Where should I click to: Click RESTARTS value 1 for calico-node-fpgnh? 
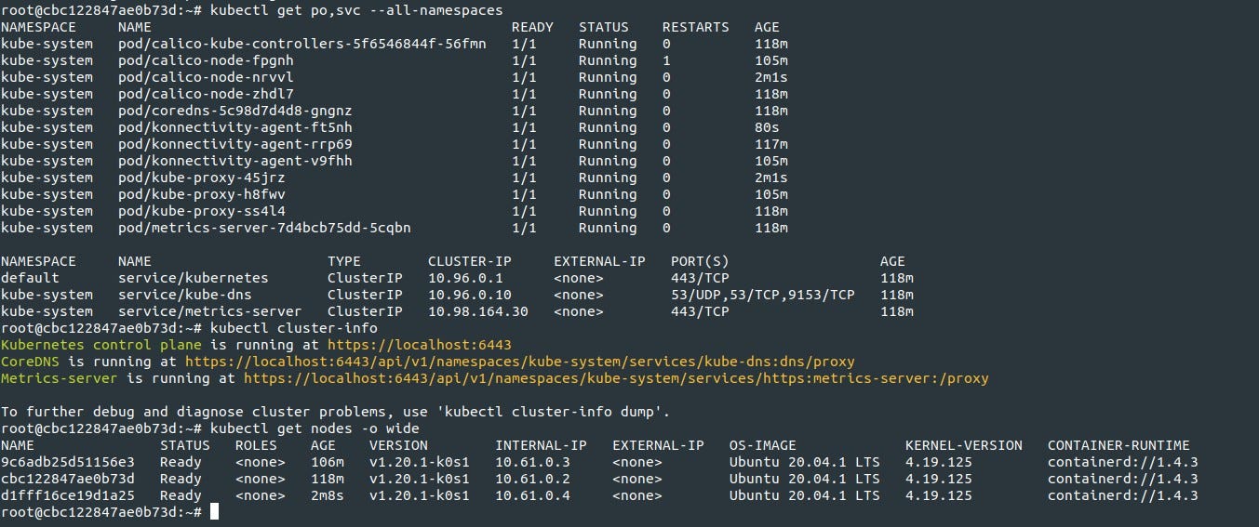pyautogui.click(x=666, y=60)
